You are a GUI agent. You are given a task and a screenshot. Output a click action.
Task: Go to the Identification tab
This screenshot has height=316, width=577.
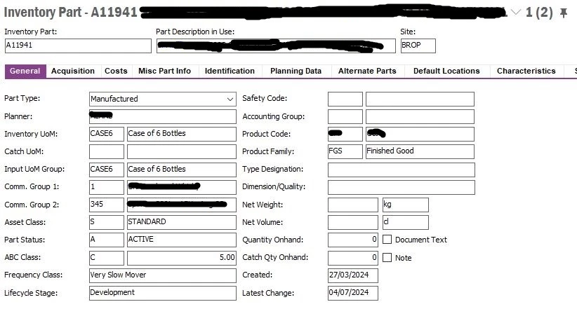coord(230,71)
